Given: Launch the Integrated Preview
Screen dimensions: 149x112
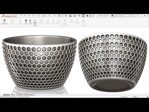Looking at the screenshot, I should [x=41, y=22].
